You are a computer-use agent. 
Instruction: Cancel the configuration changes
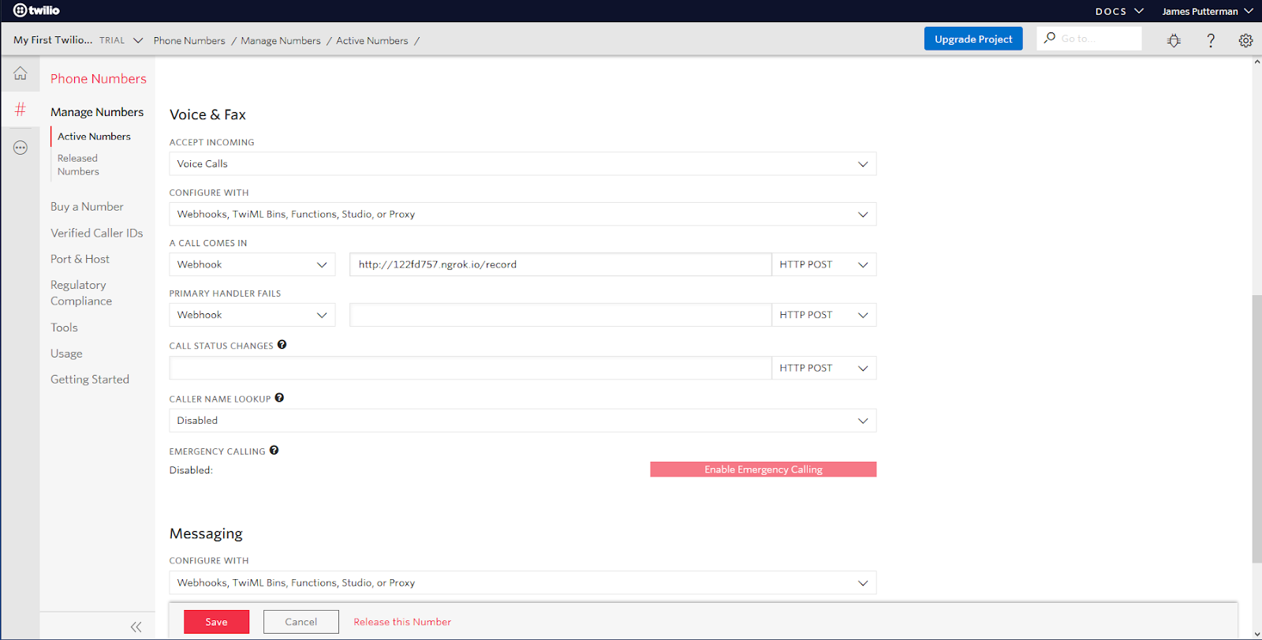[x=301, y=622]
